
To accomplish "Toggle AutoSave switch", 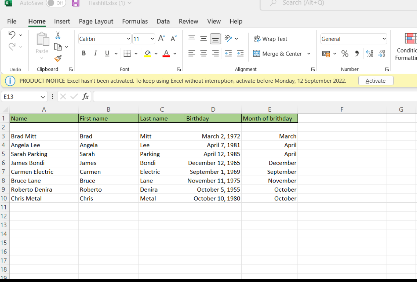I will click(x=56, y=3).
